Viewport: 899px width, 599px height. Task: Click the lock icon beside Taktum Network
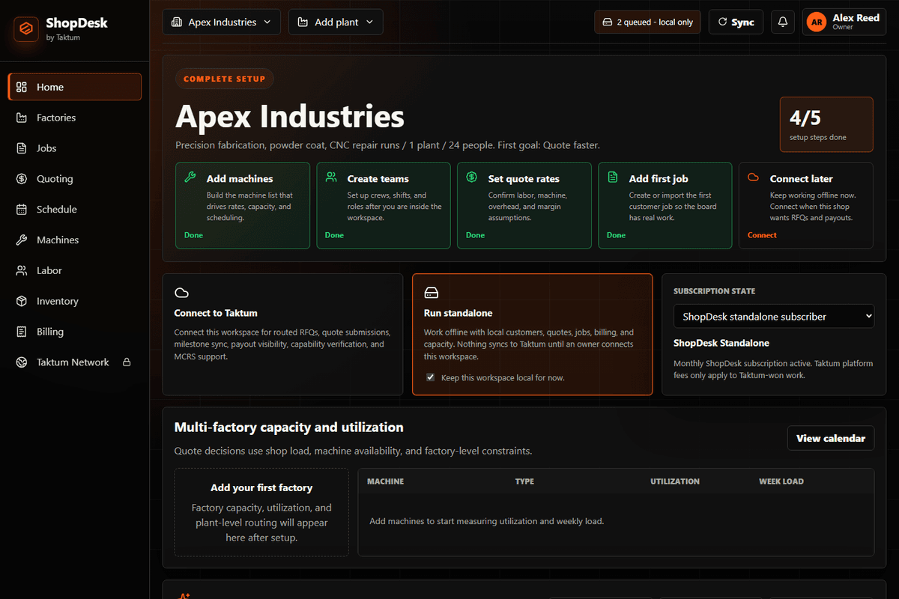[x=127, y=362]
